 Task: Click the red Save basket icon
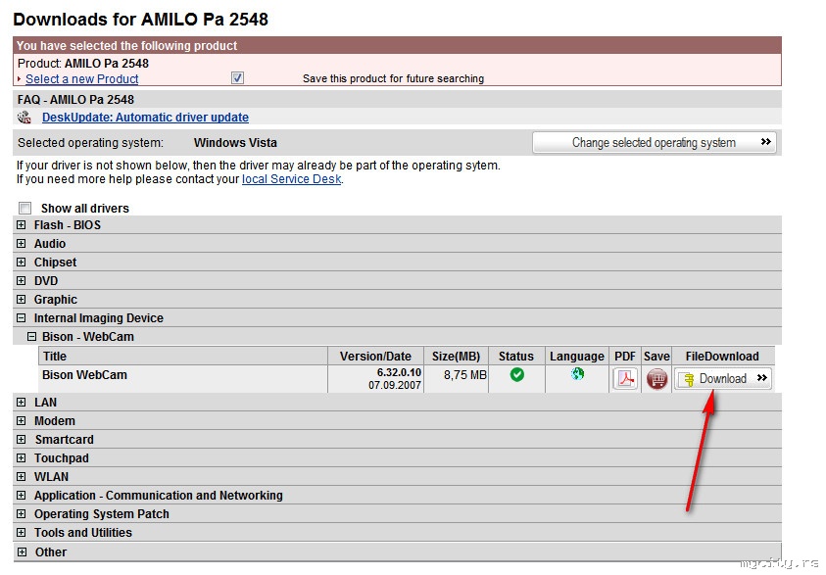656,378
